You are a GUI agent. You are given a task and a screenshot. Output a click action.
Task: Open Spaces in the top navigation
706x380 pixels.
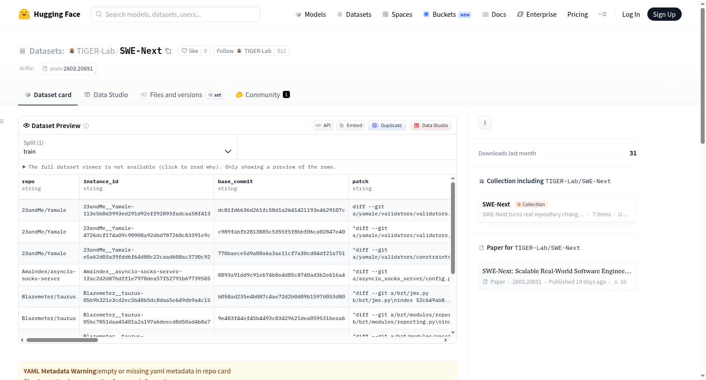(397, 14)
